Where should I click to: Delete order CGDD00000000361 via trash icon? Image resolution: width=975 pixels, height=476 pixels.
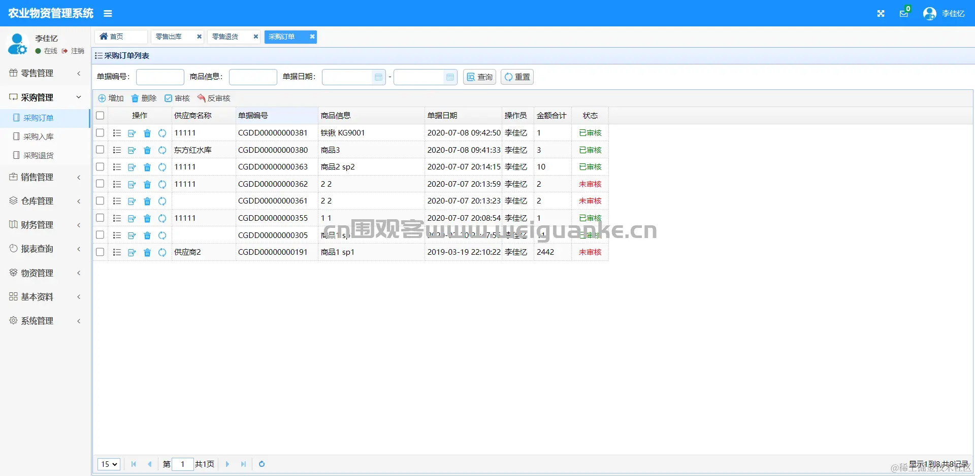tap(147, 201)
